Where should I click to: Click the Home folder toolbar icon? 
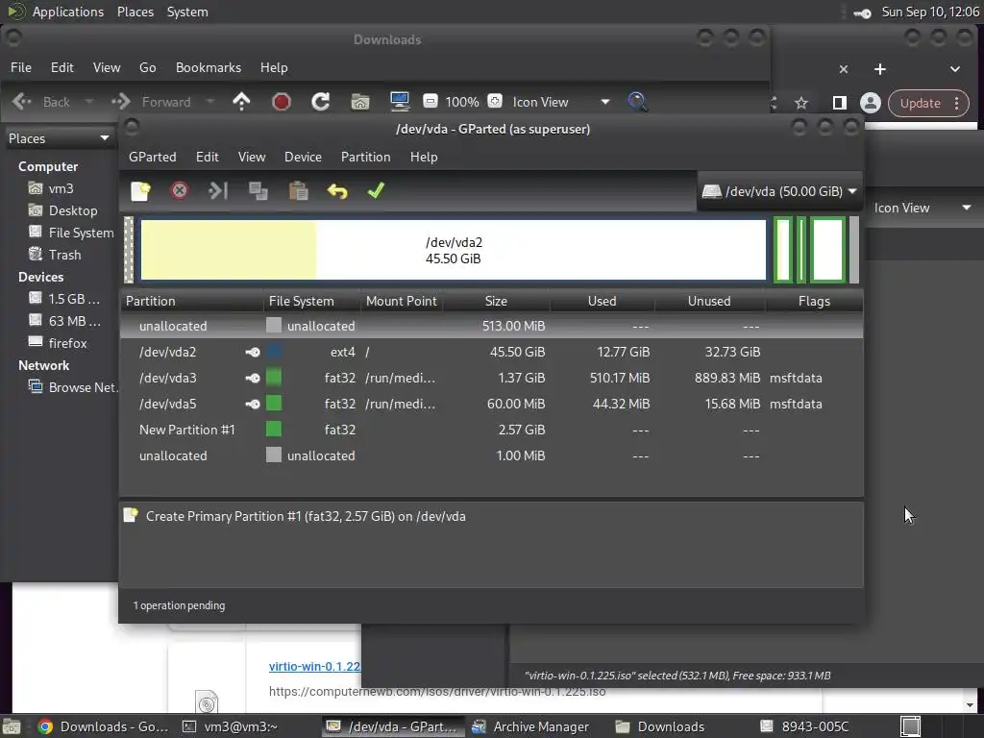tap(360, 101)
